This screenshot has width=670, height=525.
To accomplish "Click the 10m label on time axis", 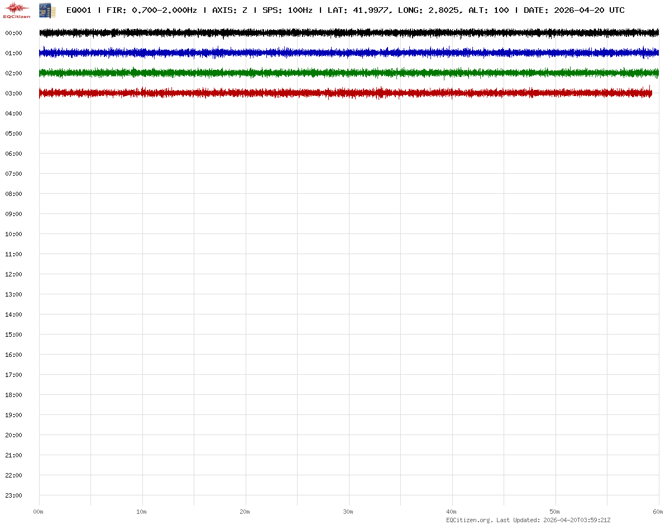I will 142,512.
